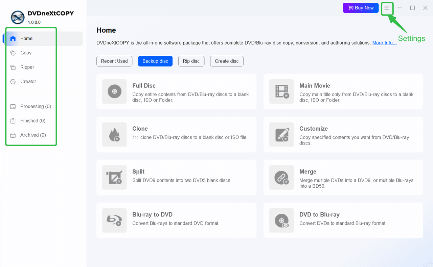The width and height of the screenshot is (433, 267).
Task: Click 'Copy entire contents' description
Action: 190,97
